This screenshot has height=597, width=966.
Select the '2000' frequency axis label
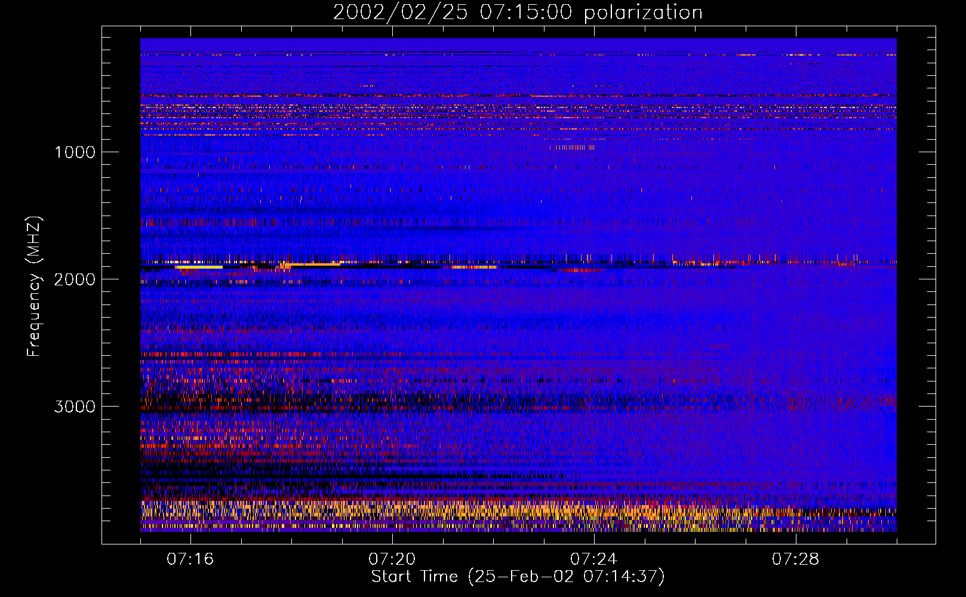pyautogui.click(x=75, y=279)
